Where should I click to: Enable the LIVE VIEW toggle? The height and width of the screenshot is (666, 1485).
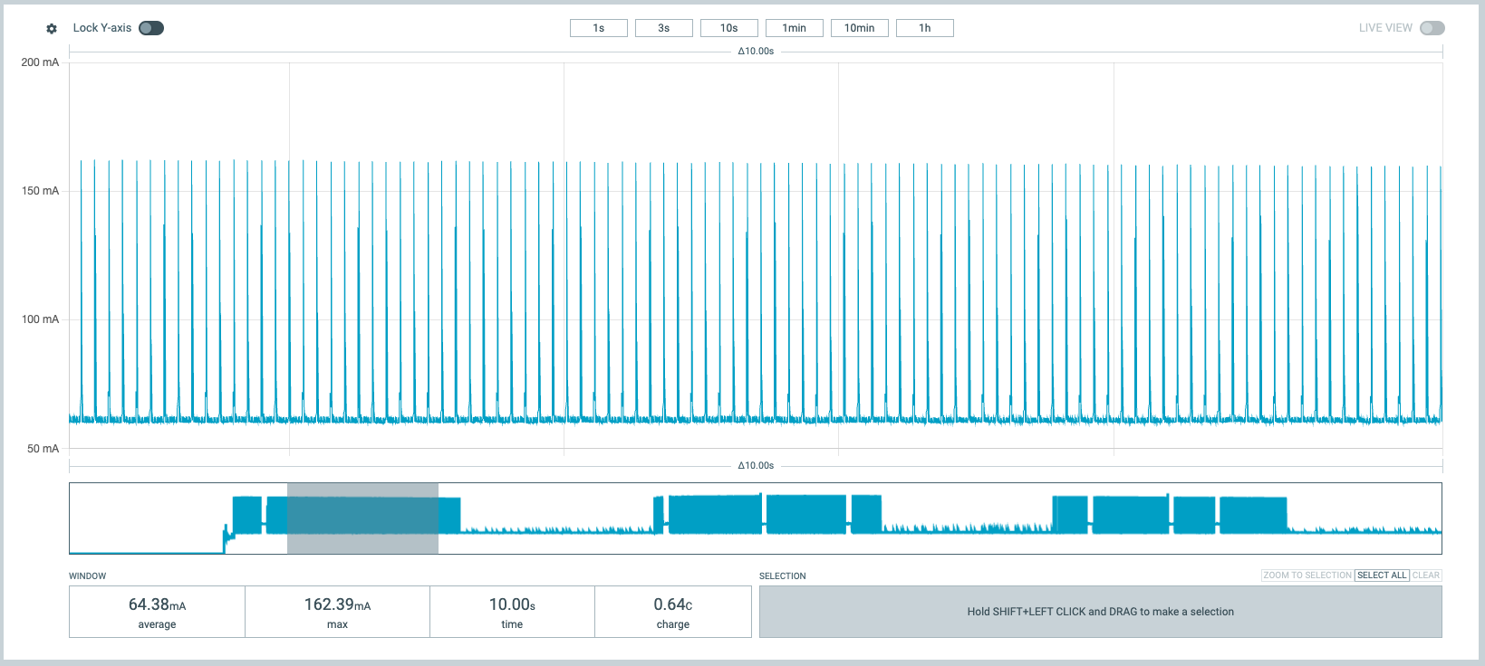pos(1432,28)
